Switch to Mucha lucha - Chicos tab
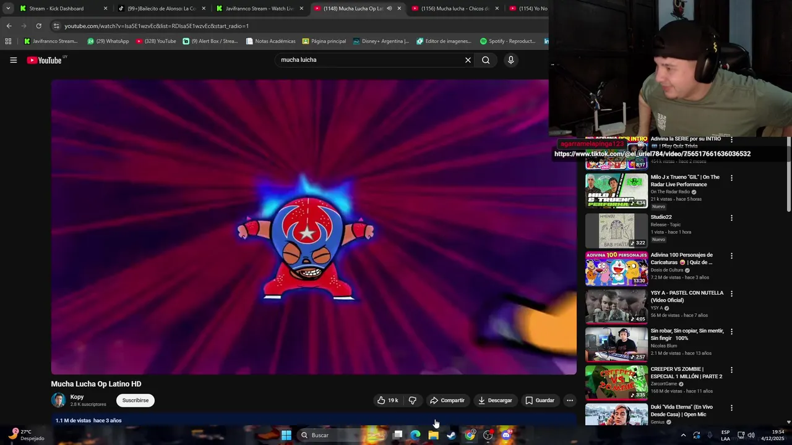 (x=455, y=9)
